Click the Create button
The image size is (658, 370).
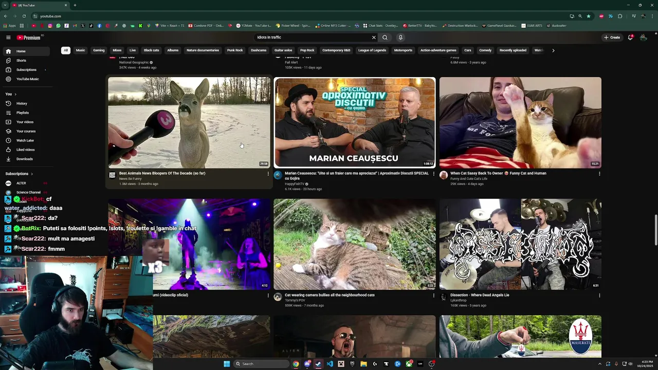tap(612, 38)
